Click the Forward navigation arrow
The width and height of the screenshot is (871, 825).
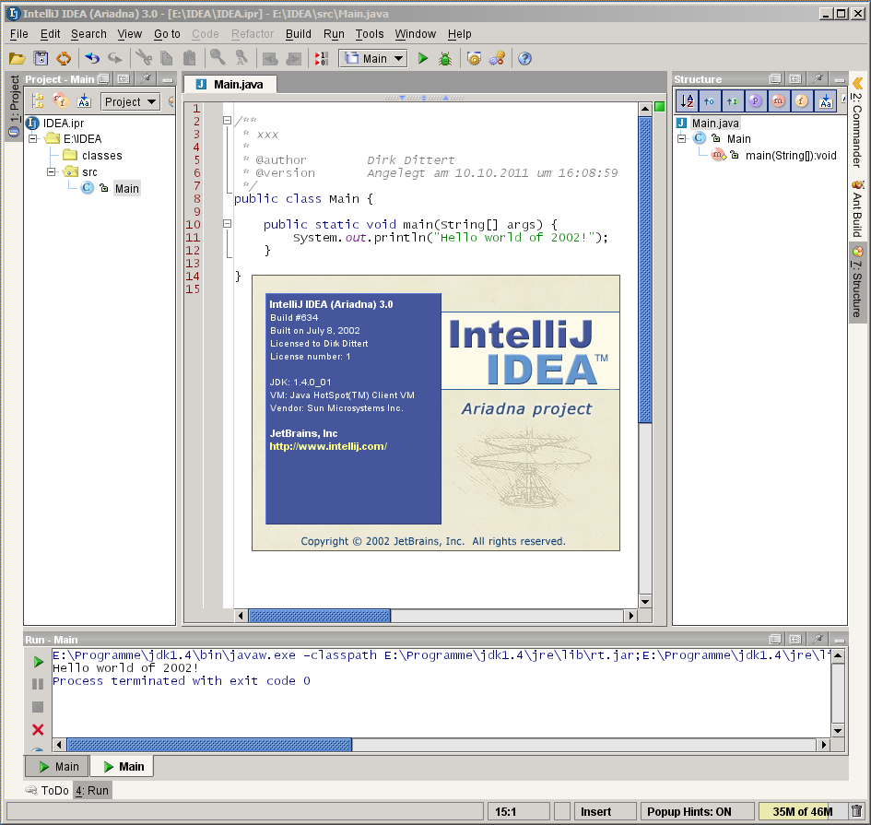click(293, 58)
